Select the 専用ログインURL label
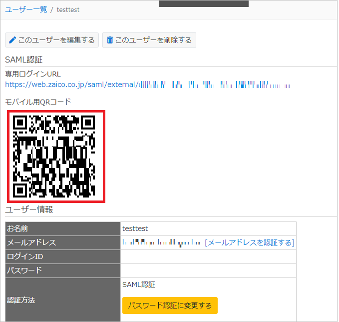This screenshot has height=322, width=339. click(33, 74)
